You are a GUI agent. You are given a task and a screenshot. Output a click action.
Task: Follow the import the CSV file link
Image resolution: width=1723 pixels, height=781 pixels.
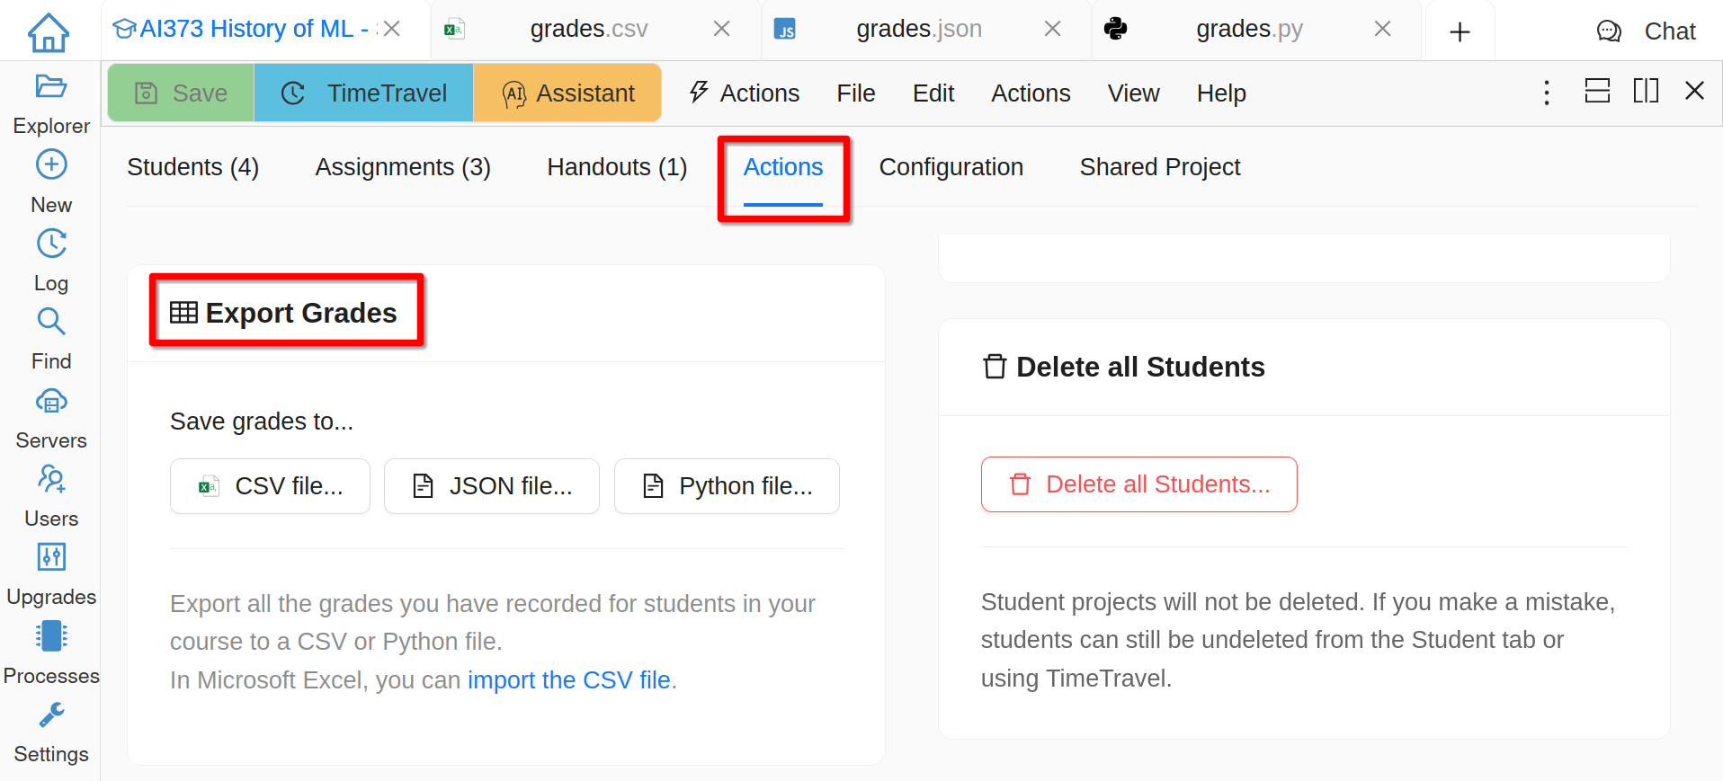568,680
